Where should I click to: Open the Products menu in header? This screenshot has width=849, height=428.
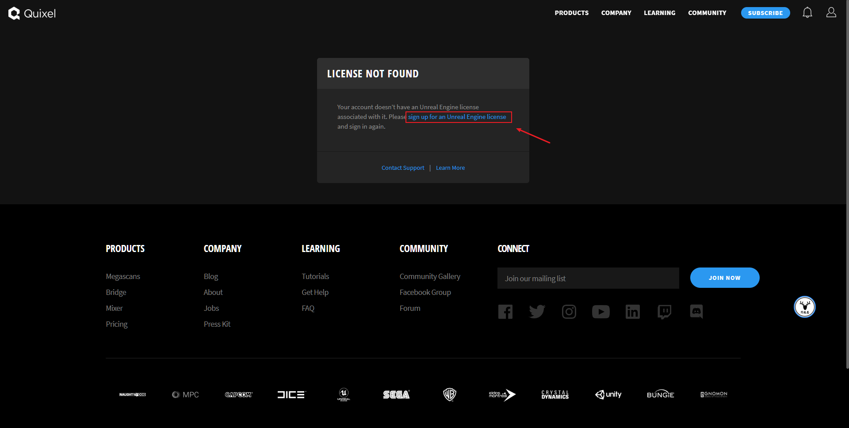[572, 13]
